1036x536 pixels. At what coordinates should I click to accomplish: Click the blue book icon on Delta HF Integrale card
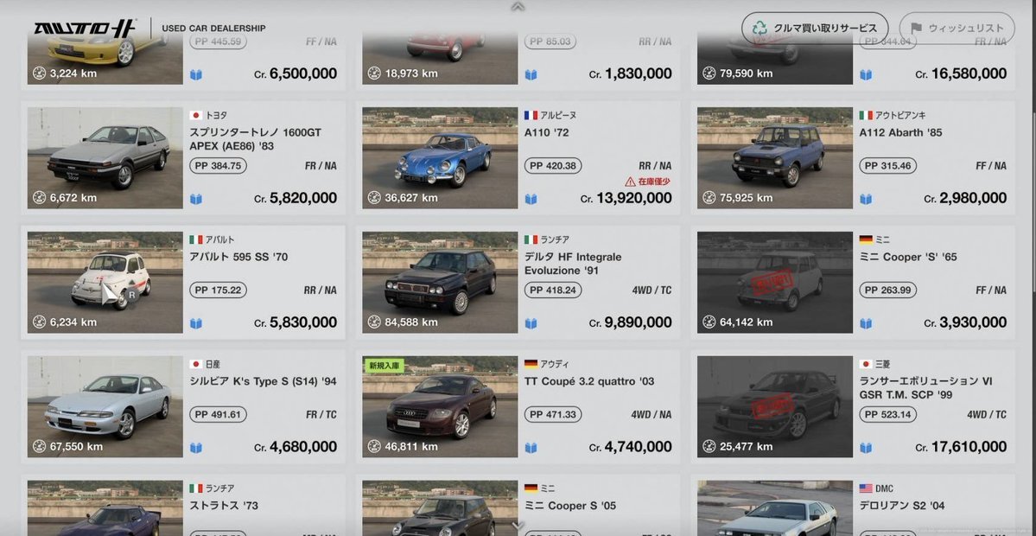[531, 323]
